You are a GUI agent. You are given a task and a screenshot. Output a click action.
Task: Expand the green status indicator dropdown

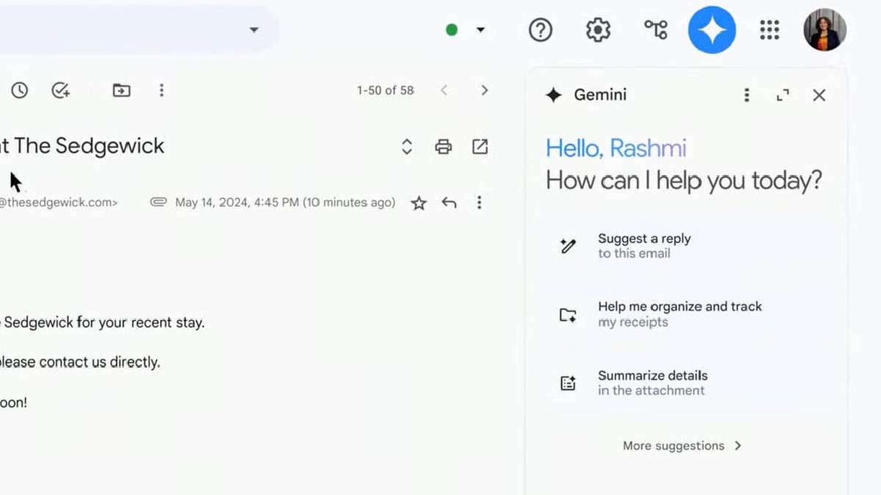click(x=480, y=30)
